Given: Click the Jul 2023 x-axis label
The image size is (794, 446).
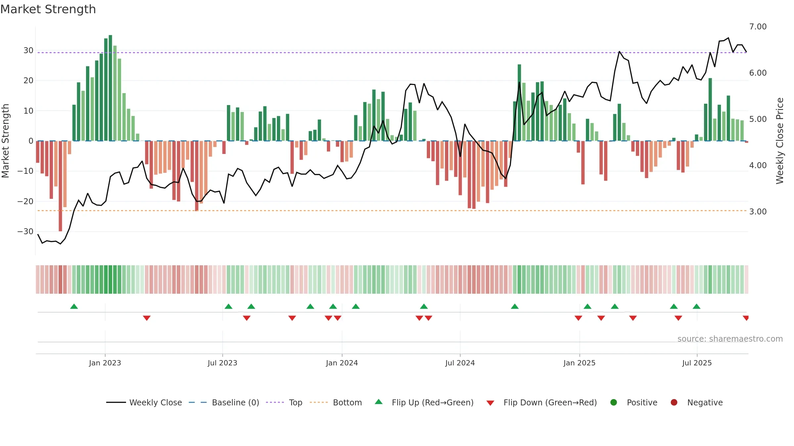Looking at the screenshot, I should pyautogui.click(x=222, y=363).
